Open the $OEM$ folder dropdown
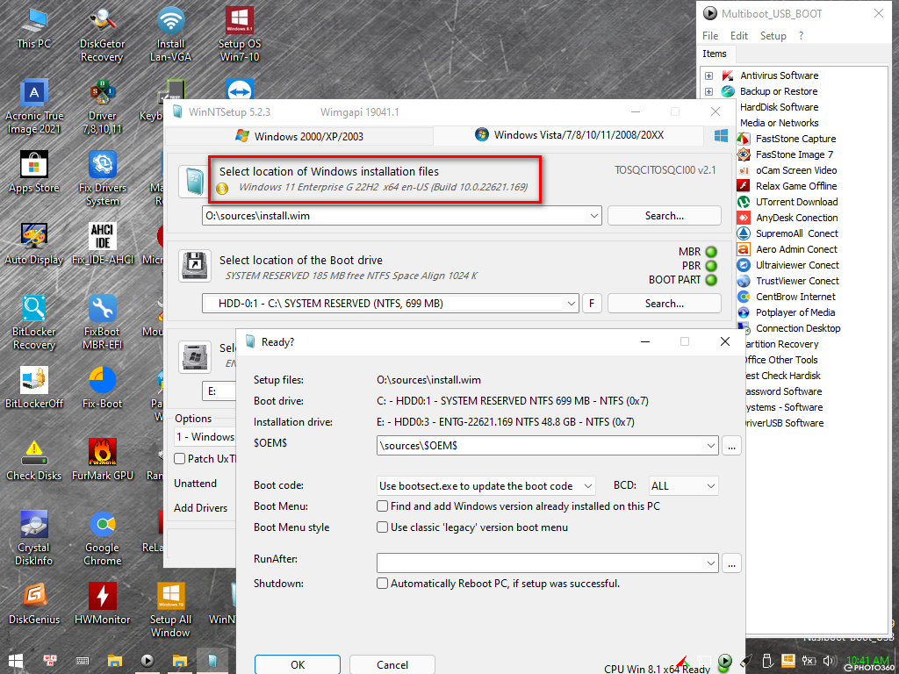Viewport: 899px width, 674px height. click(710, 445)
